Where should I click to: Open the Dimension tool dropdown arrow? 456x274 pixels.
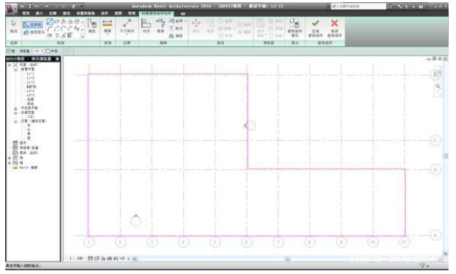click(127, 35)
